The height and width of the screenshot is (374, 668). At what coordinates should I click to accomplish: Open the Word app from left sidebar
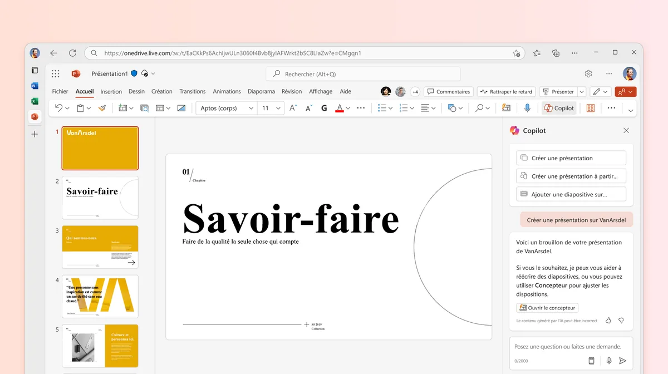35,86
